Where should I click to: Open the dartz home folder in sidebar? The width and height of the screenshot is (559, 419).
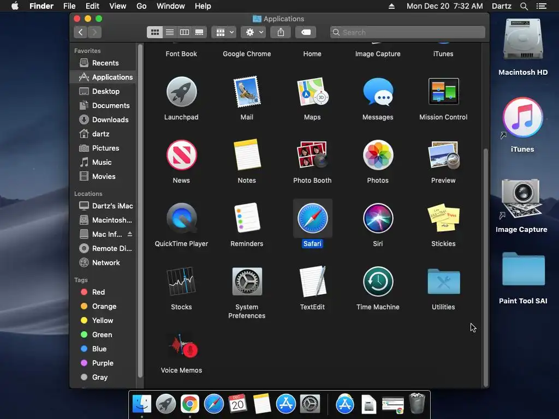(103, 134)
